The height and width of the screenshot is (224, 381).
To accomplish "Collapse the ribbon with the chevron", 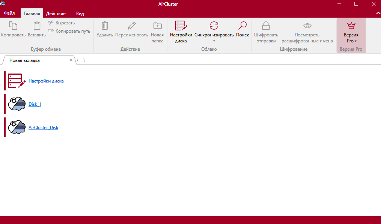I will click(x=378, y=14).
